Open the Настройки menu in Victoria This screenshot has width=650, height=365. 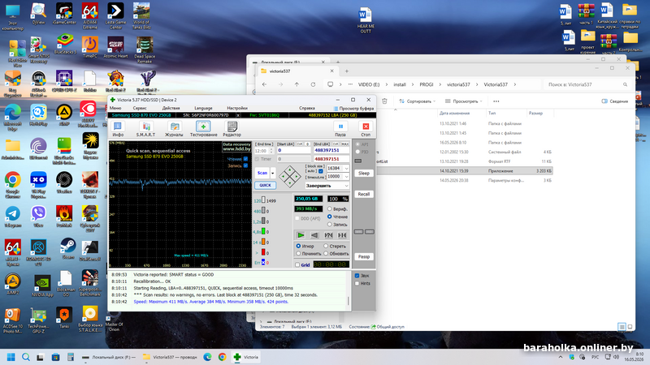237,108
